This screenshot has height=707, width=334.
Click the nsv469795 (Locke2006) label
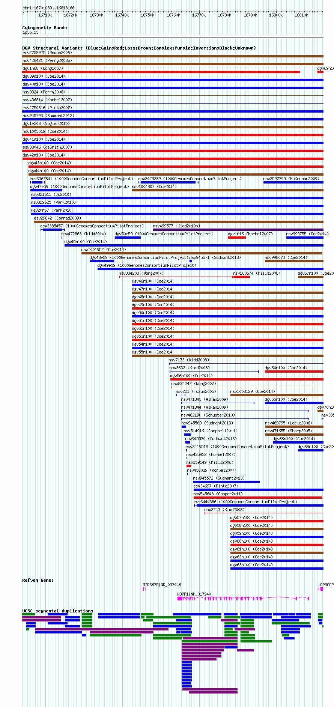[x=289, y=423]
